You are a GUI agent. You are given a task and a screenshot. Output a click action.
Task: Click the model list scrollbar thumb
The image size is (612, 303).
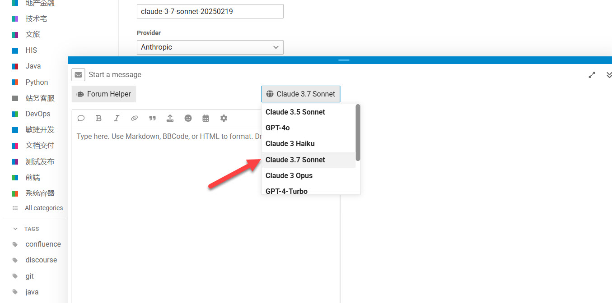coord(358,133)
